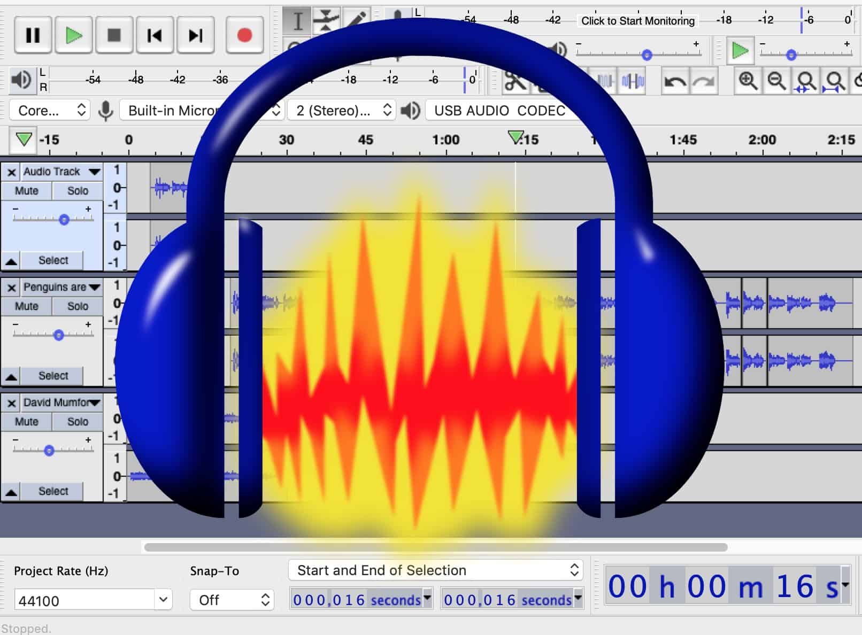Click the microphone icon in the device toolbar
The height and width of the screenshot is (635, 862).
[x=106, y=111]
